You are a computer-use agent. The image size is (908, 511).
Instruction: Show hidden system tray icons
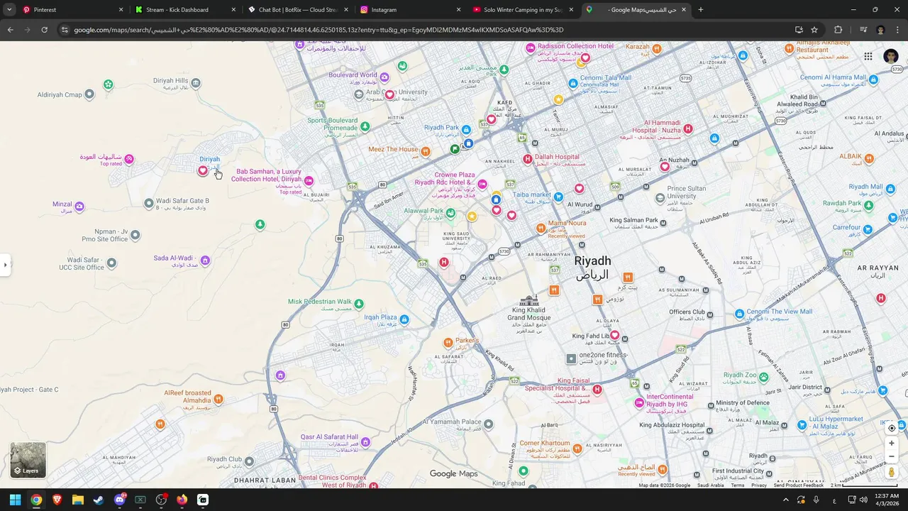click(x=785, y=500)
